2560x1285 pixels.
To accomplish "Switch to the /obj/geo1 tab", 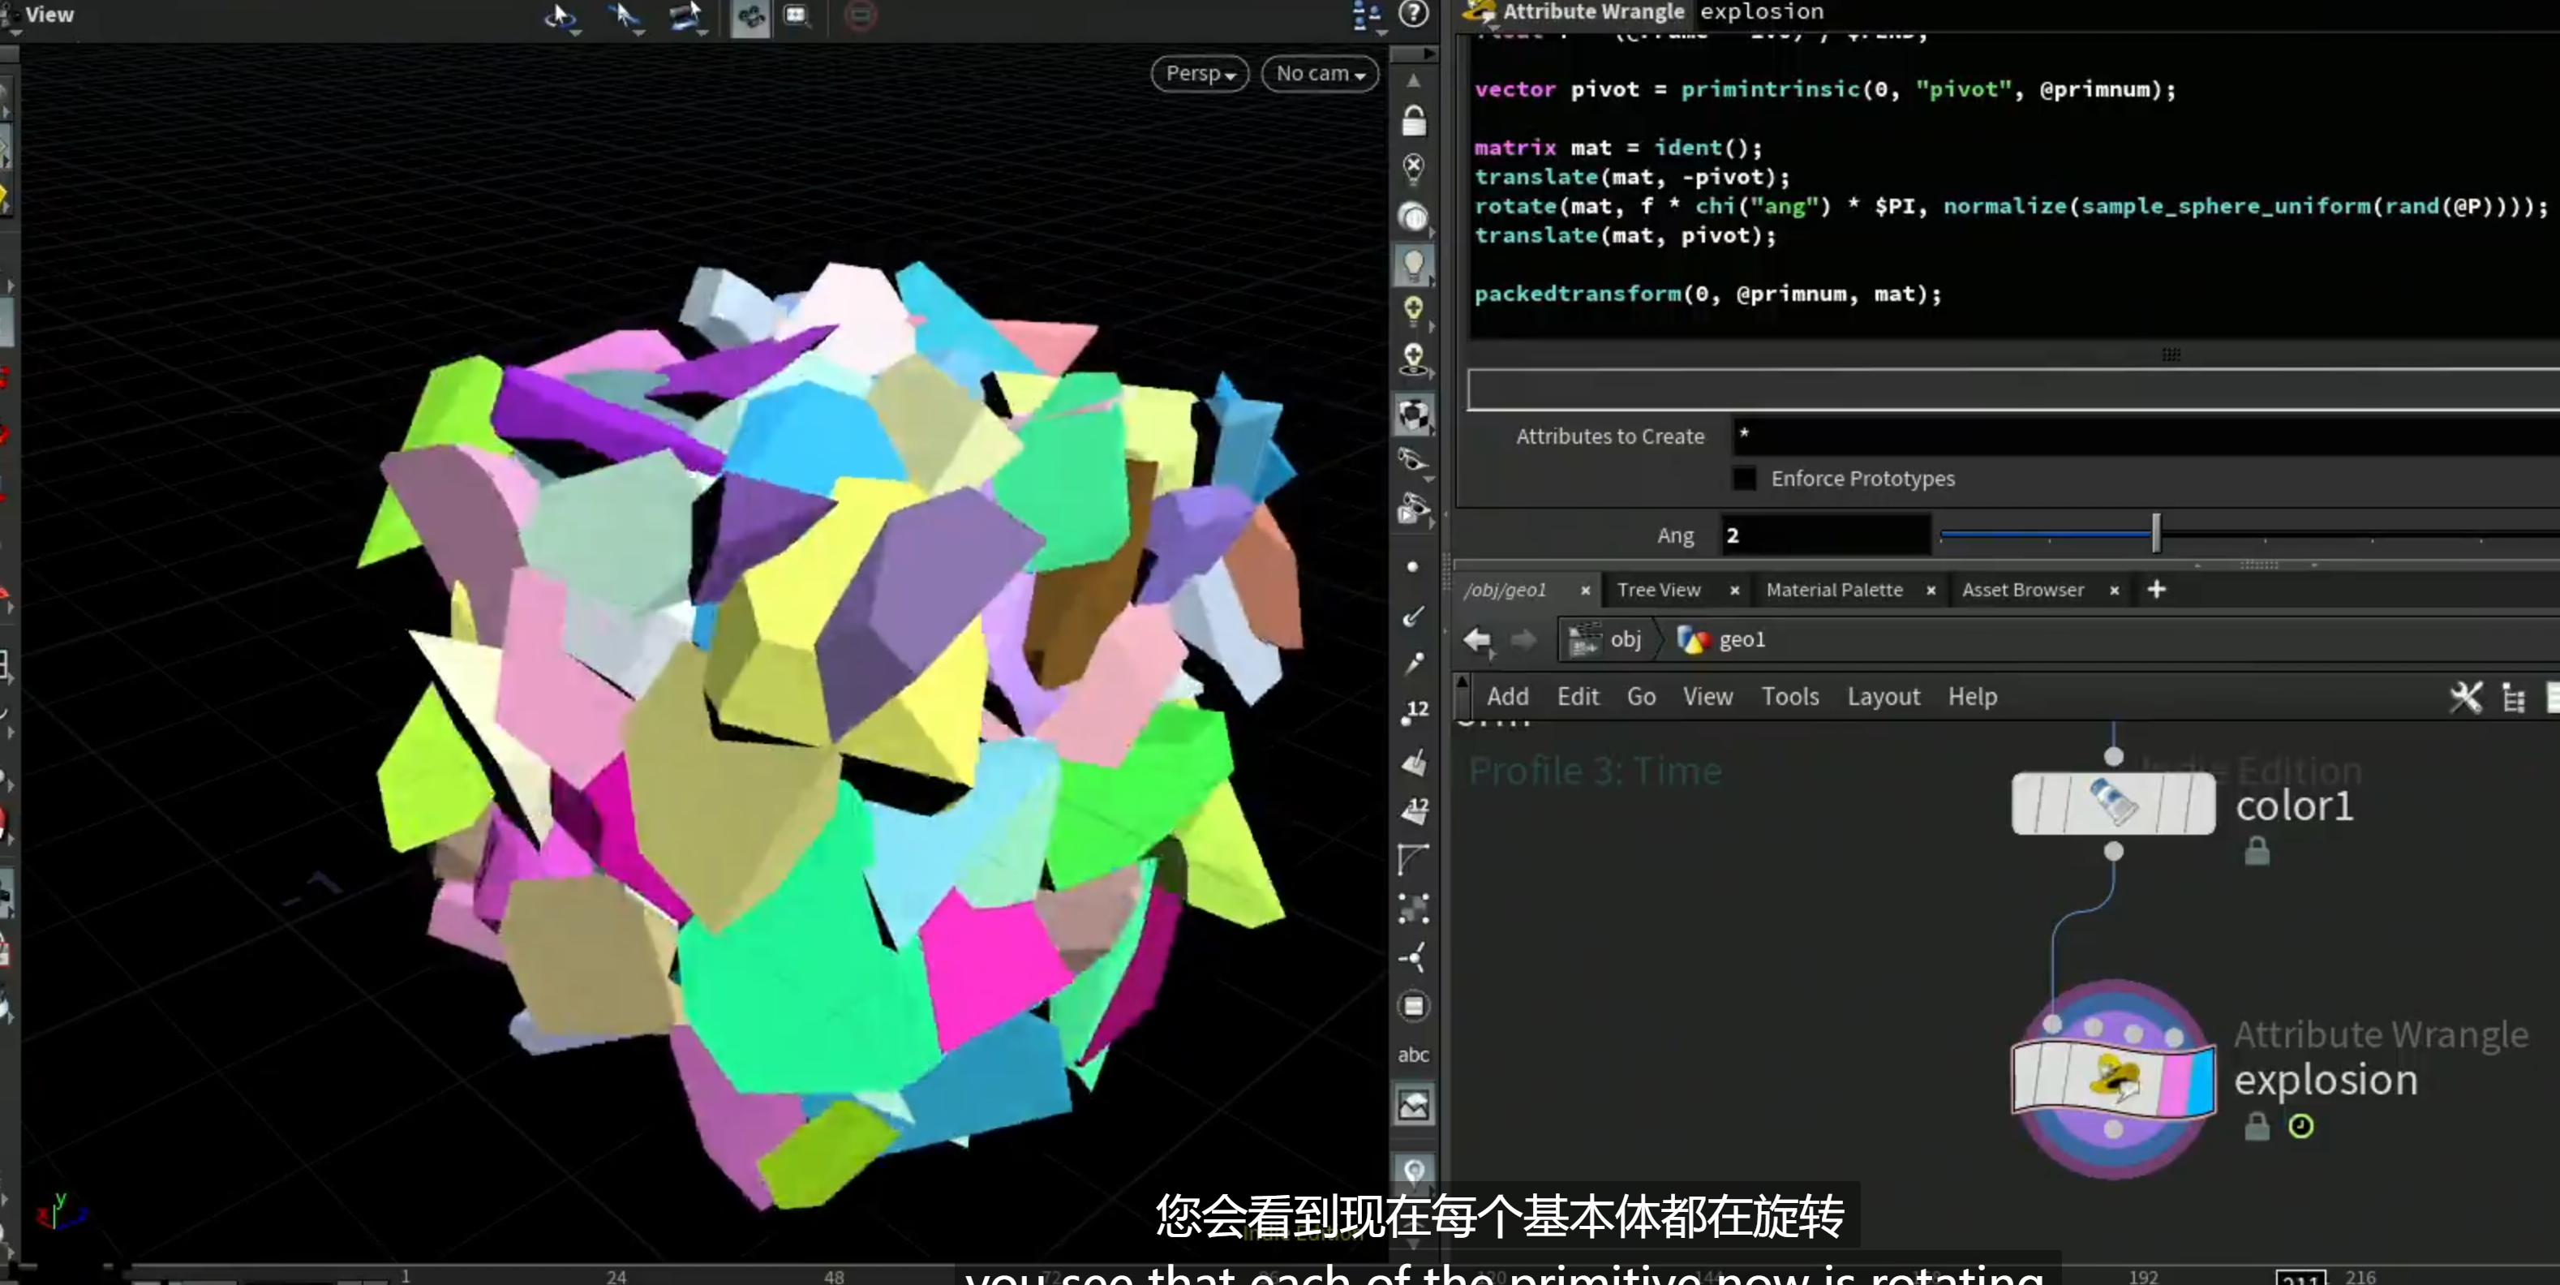I will (x=1505, y=591).
